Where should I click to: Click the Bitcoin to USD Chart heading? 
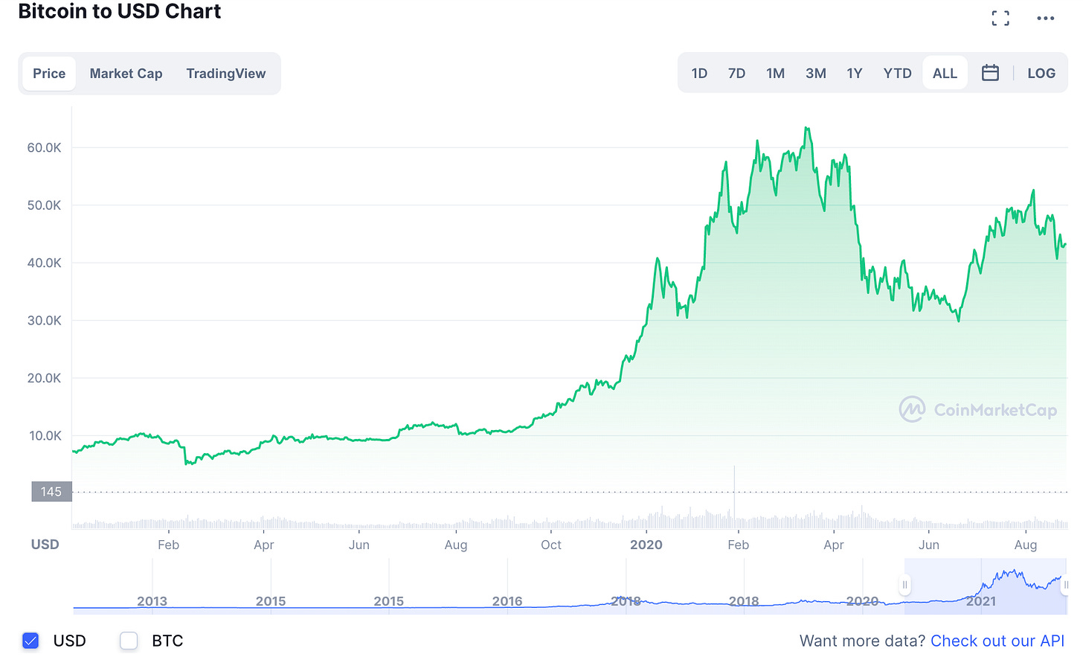tap(119, 11)
